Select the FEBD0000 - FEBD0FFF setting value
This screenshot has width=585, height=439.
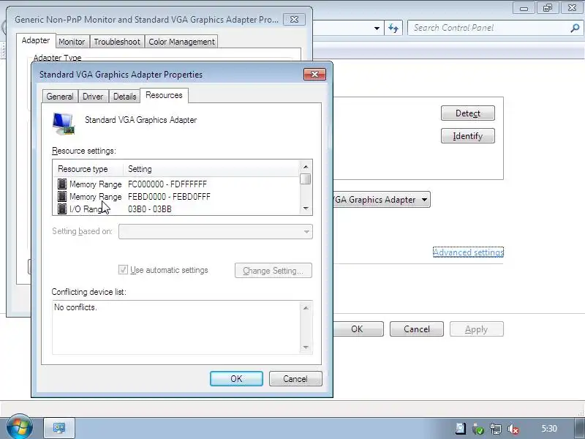[x=169, y=196]
